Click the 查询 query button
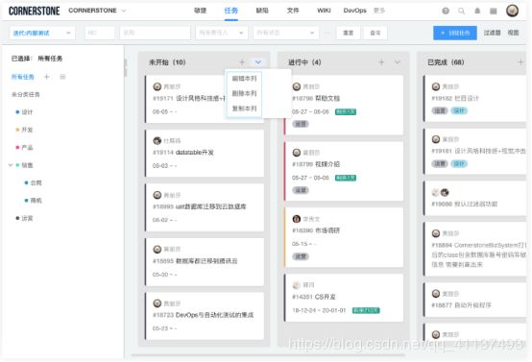This screenshot has width=532, height=362. [375, 33]
